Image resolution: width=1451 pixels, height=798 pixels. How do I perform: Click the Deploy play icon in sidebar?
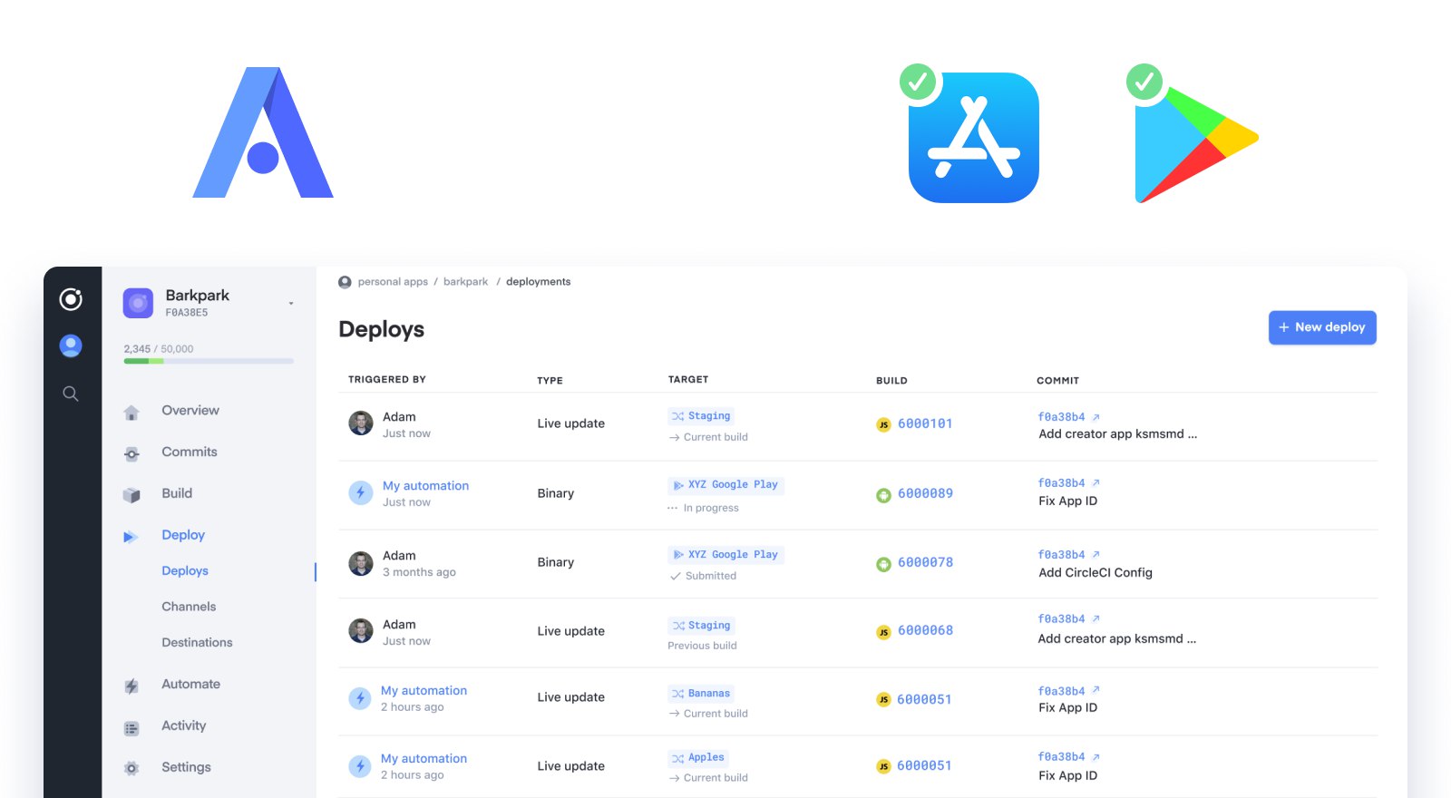[x=130, y=537]
